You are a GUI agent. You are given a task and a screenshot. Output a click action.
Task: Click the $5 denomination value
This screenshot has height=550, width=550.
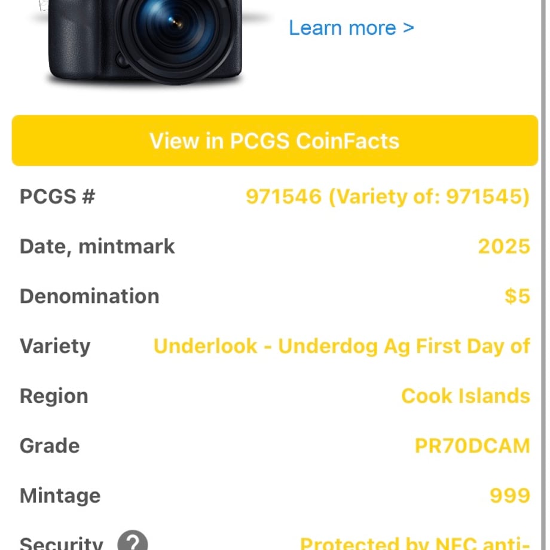pyautogui.click(x=517, y=297)
